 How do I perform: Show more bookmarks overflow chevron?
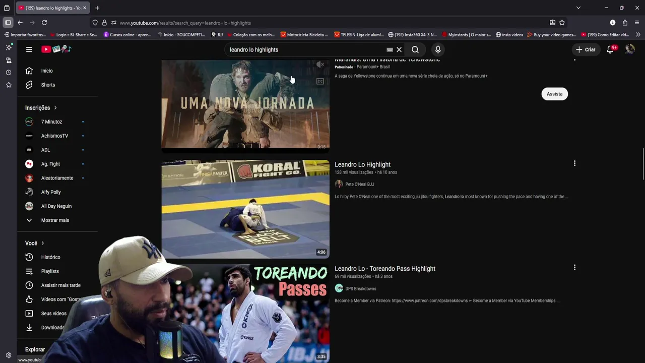tap(638, 35)
